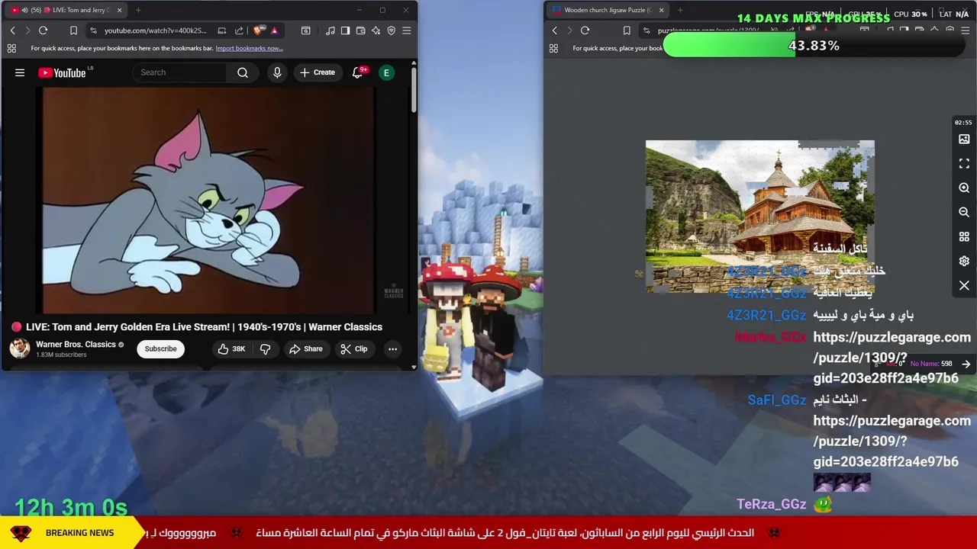Close the puzzle with the X icon

tap(964, 285)
